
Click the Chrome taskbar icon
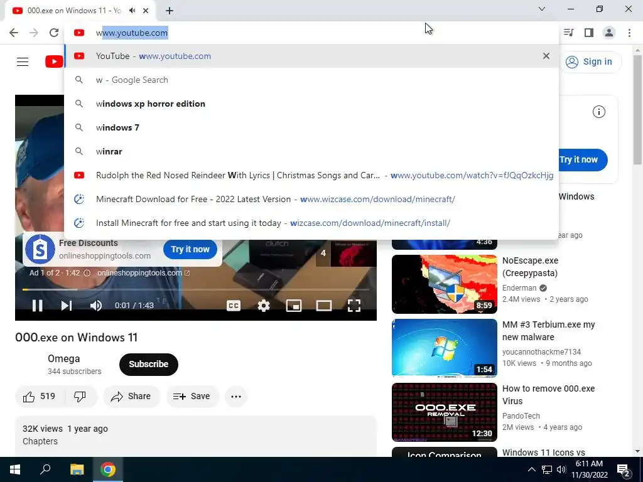point(108,469)
